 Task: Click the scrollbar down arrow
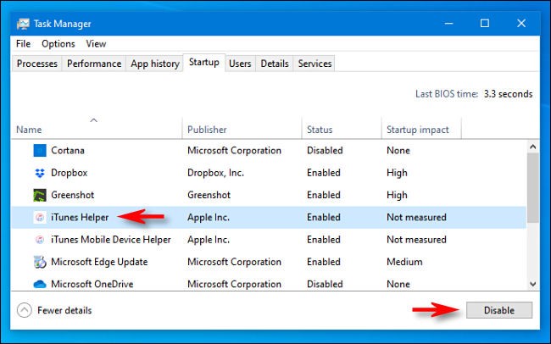point(532,284)
